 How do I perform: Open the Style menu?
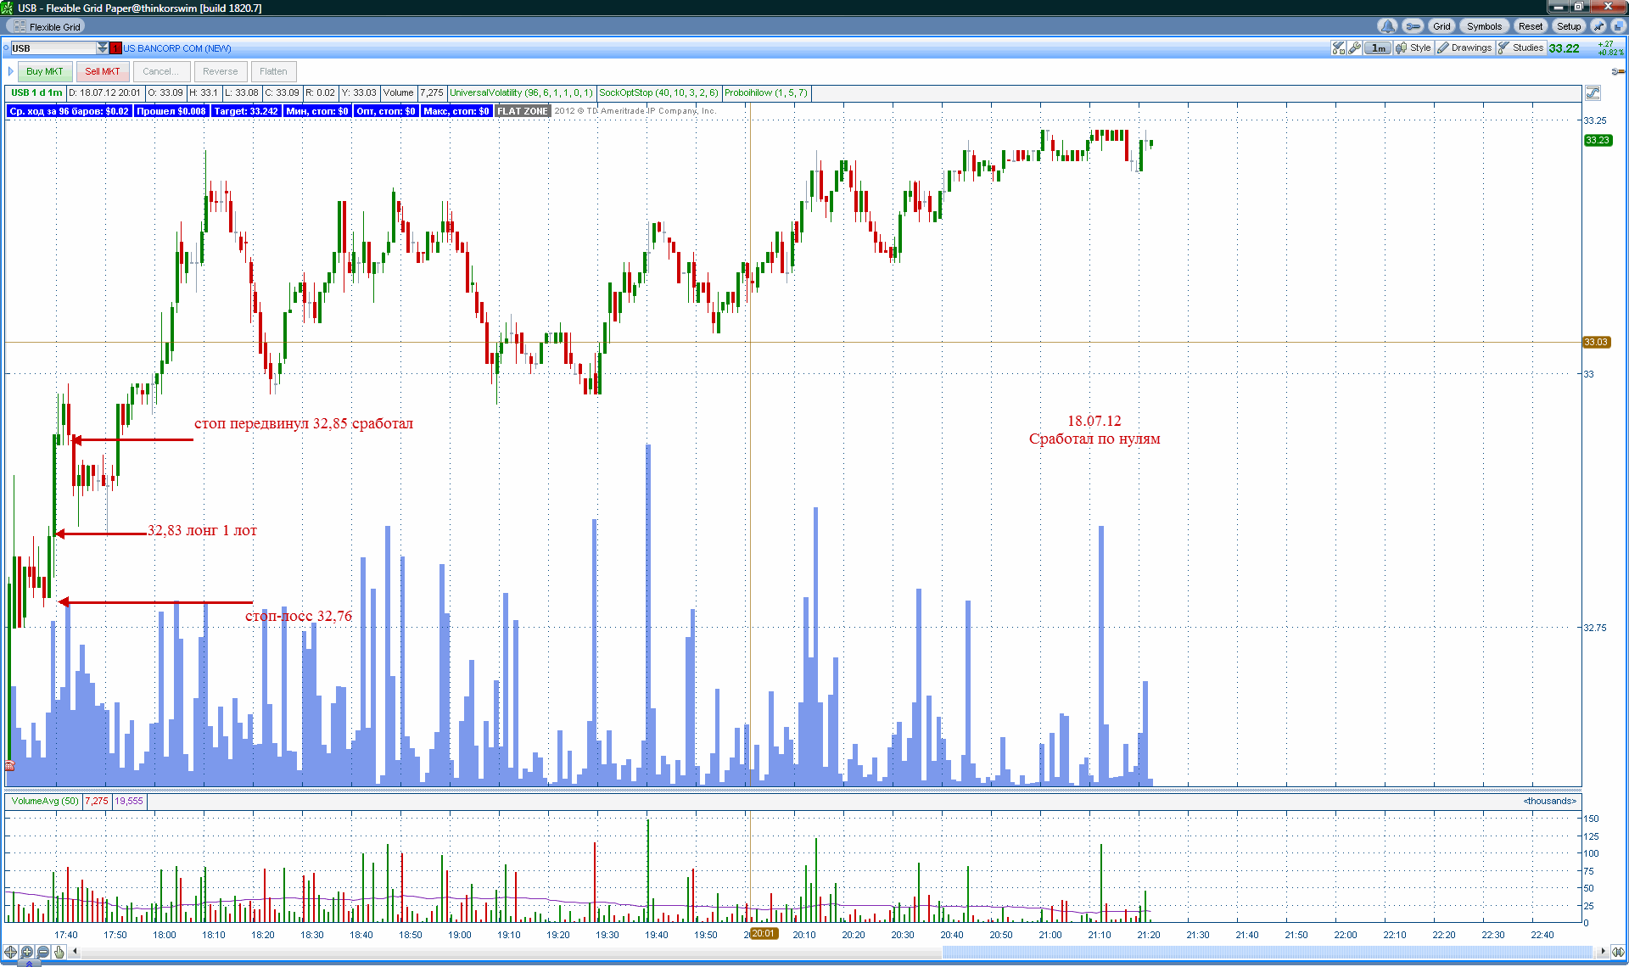click(x=1413, y=48)
